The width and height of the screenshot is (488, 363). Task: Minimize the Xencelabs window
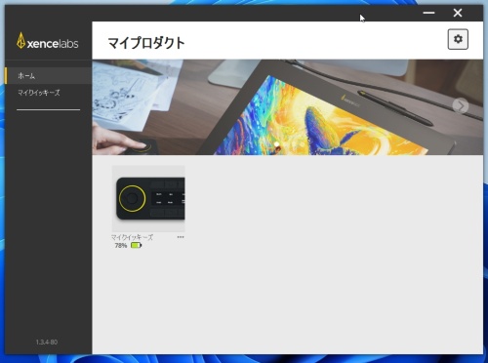[428, 13]
